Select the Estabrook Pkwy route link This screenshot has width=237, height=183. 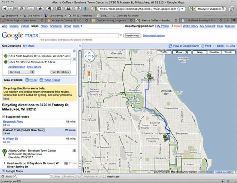13,122
